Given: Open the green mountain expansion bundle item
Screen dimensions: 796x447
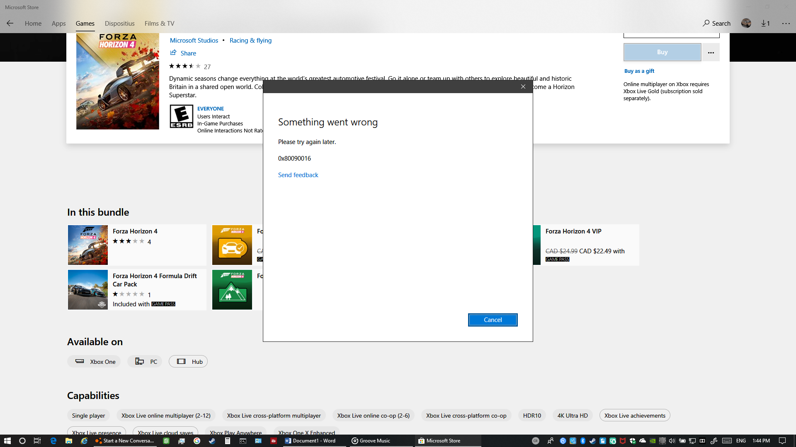Looking at the screenshot, I should coord(232,290).
